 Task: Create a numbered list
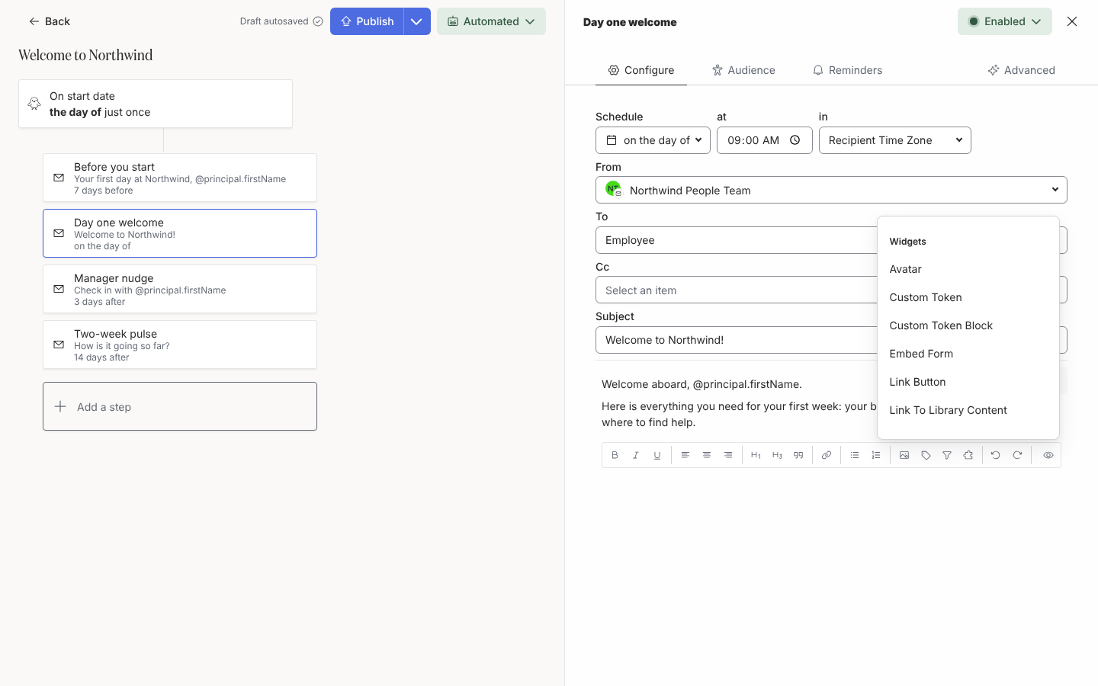tap(876, 455)
